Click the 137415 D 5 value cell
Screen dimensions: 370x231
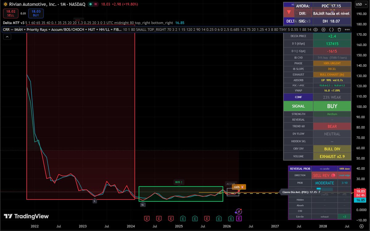pyautogui.click(x=332, y=44)
